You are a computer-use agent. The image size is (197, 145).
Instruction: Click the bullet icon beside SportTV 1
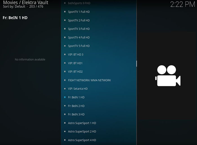65,12
